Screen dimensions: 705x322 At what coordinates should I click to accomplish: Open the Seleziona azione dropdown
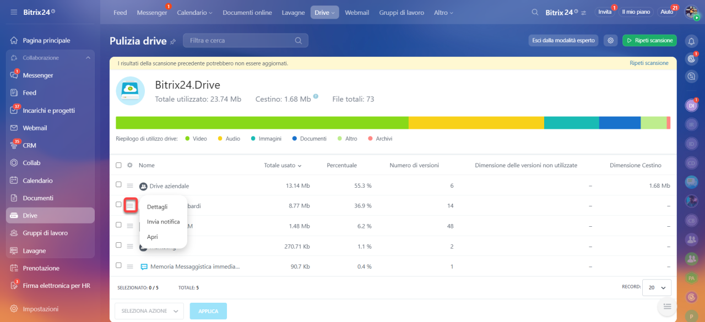[x=149, y=311]
